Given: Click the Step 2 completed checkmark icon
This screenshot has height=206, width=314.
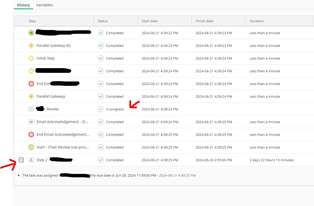Looking at the screenshot, I should coord(101,160).
